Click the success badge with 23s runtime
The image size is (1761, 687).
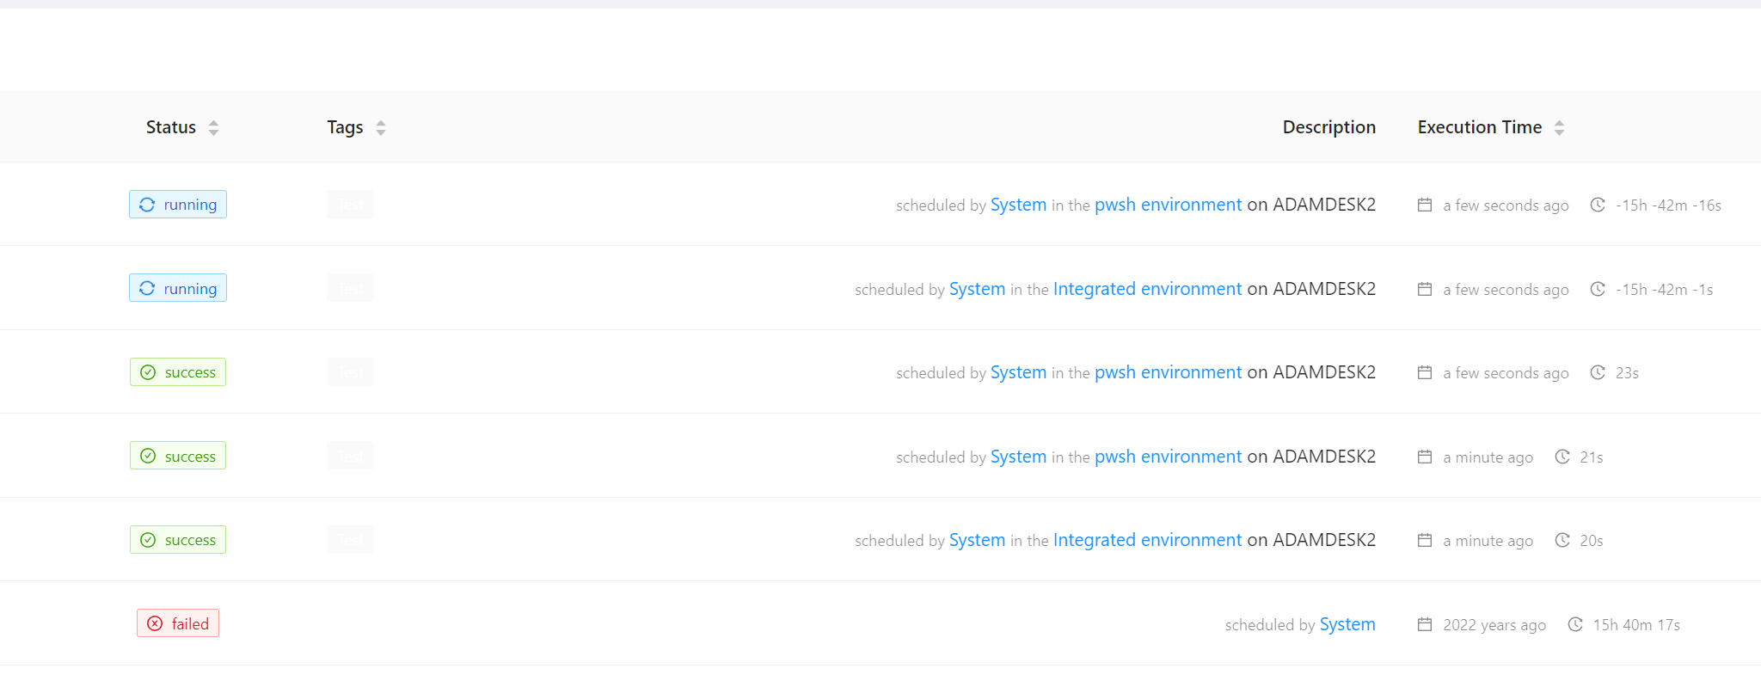click(178, 372)
